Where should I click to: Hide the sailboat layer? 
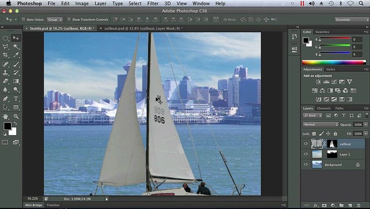(306, 144)
